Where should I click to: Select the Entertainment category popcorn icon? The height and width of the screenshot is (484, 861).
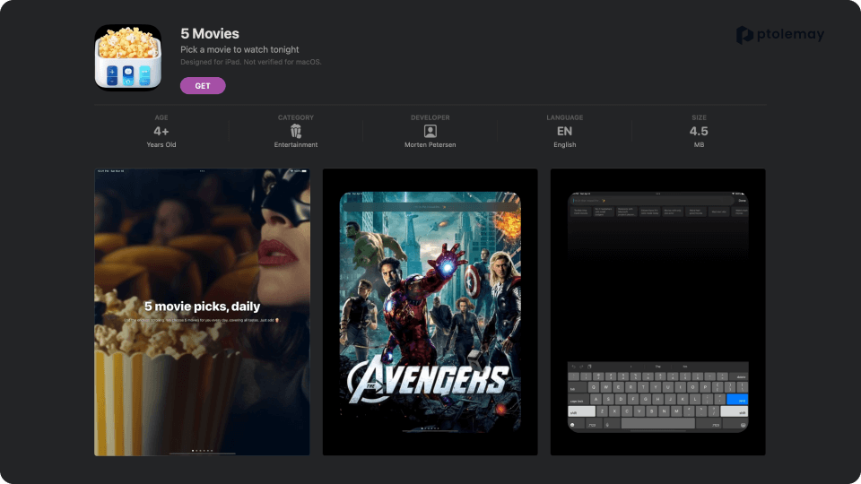[296, 131]
